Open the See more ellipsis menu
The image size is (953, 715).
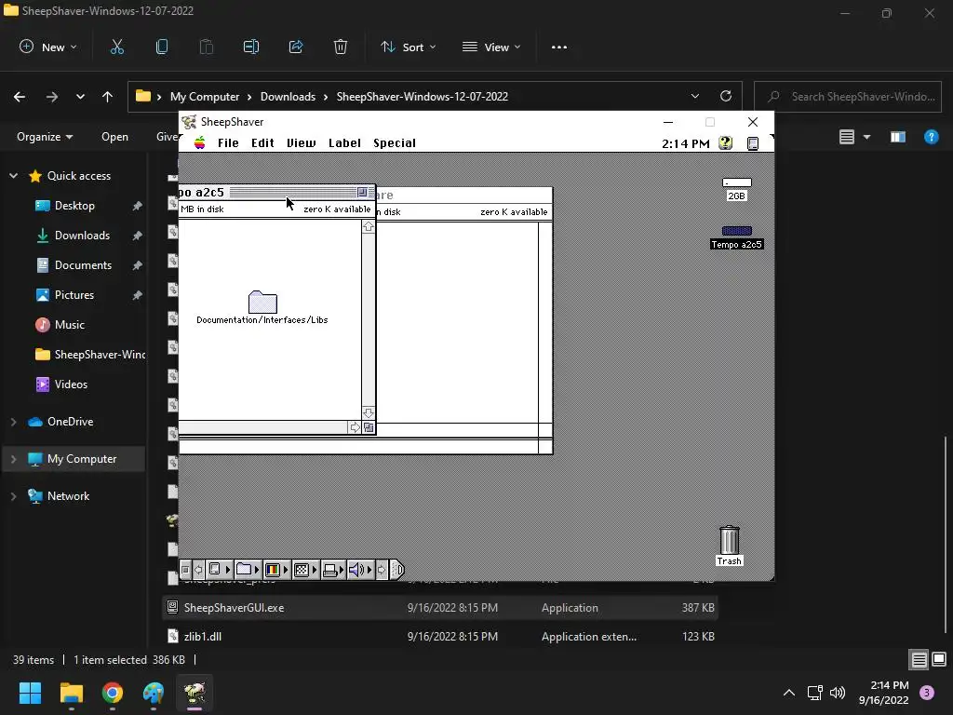pos(559,47)
